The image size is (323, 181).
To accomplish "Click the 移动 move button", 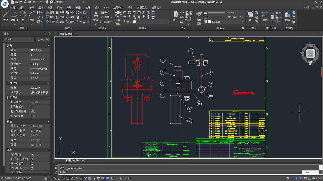I will point(50,22).
